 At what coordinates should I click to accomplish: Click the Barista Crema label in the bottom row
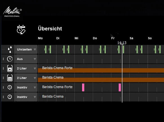pyautogui.click(x=53, y=97)
